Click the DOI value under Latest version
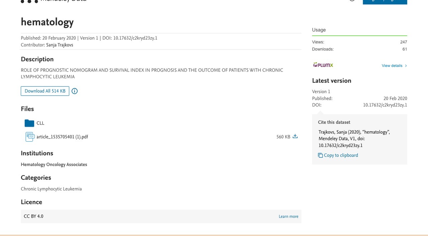The height and width of the screenshot is (241, 428). 385,105
